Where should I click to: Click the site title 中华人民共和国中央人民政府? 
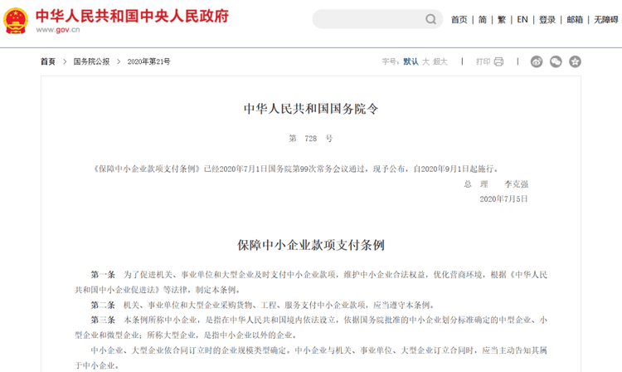click(132, 16)
